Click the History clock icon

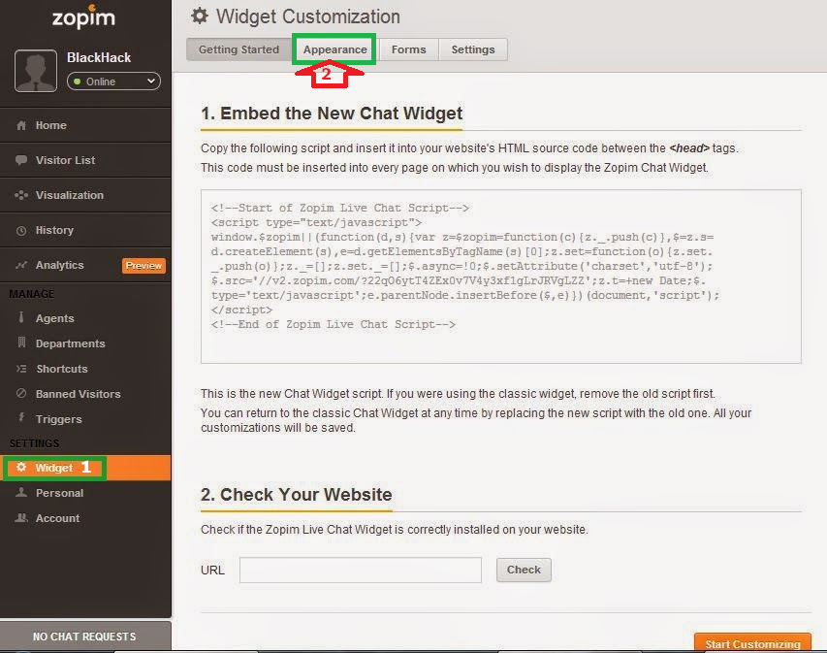21,231
